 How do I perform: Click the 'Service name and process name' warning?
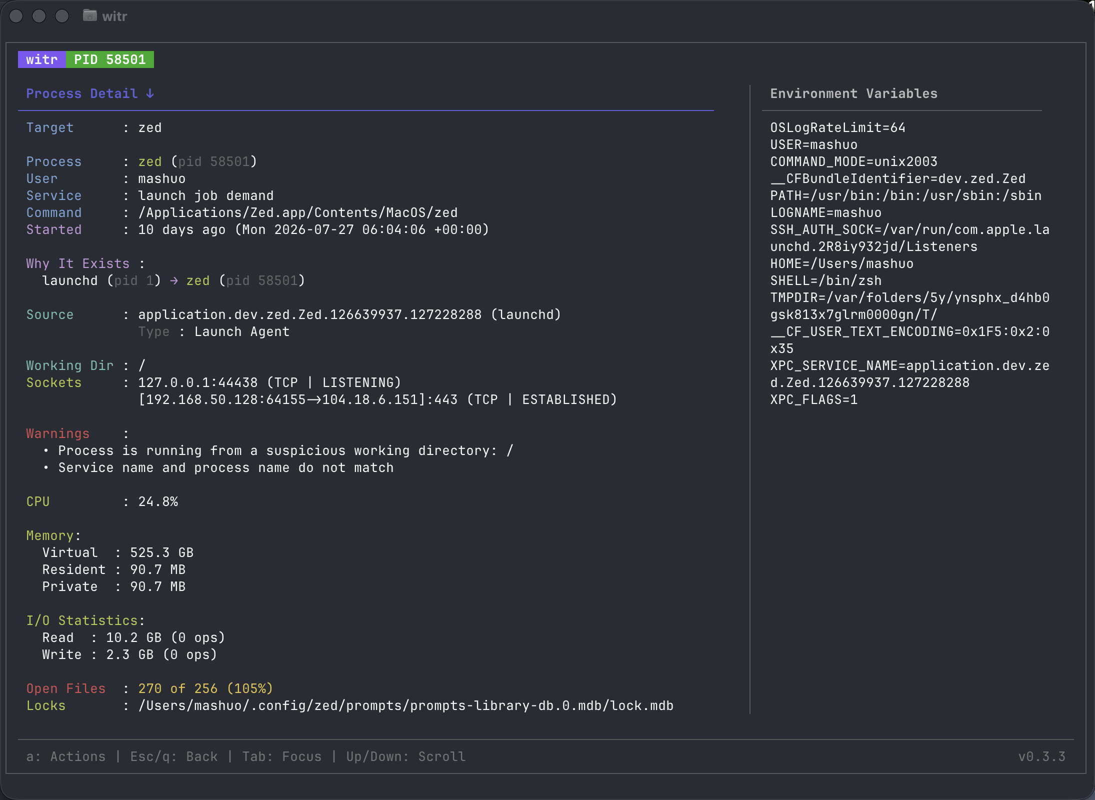[x=226, y=467]
